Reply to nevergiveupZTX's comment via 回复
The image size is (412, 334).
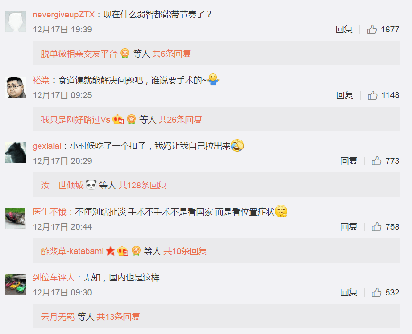(344, 30)
